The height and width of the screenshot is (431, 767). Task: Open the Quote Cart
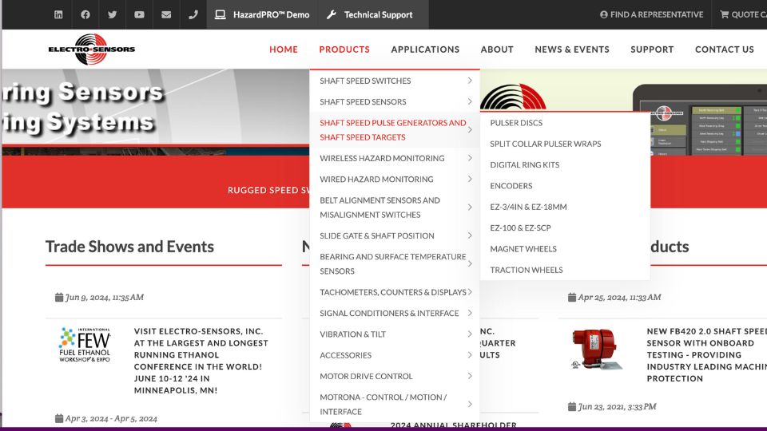(742, 14)
